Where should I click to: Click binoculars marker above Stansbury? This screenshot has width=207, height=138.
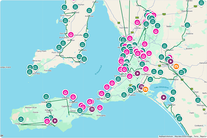82,45
